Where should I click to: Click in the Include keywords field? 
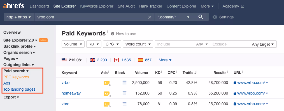pyautogui.click(x=175, y=44)
